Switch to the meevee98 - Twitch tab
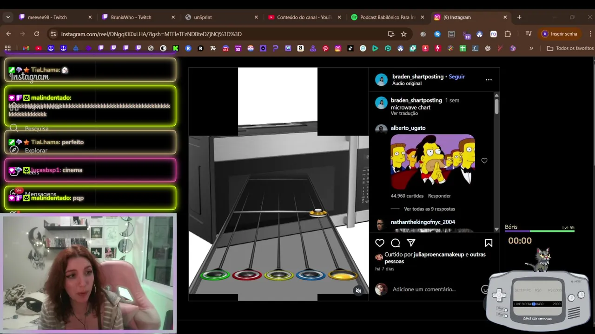Viewport: 595px width, 334px height. click(55, 17)
